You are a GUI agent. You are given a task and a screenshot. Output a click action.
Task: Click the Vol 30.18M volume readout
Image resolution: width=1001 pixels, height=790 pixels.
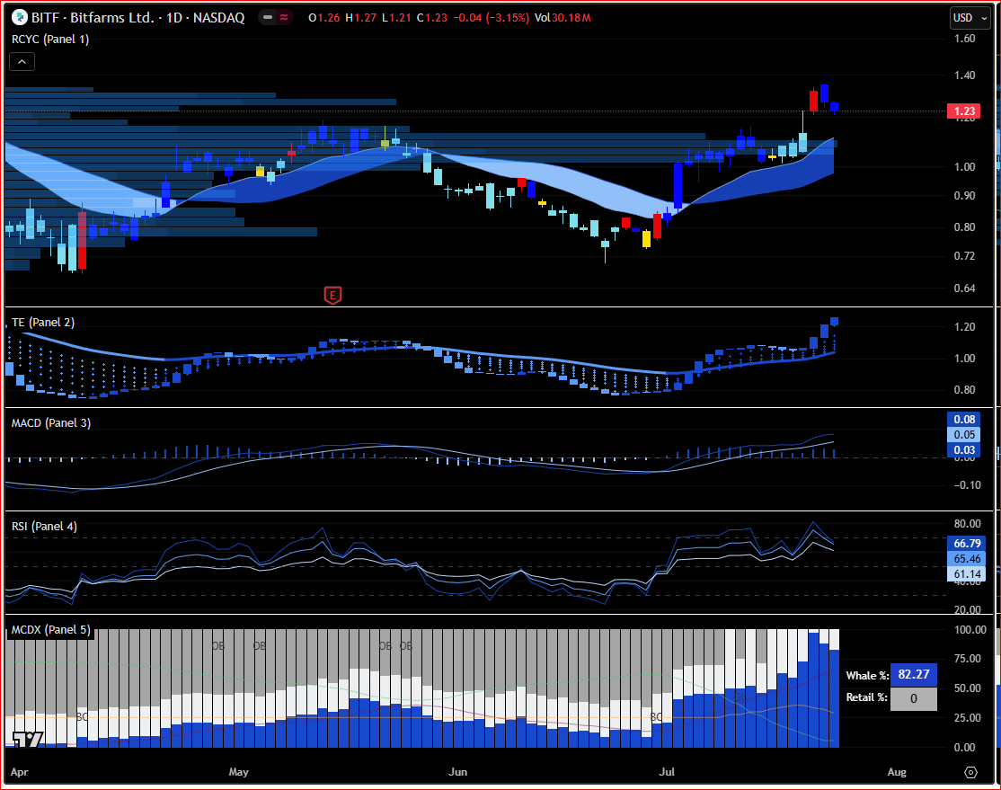(x=563, y=18)
